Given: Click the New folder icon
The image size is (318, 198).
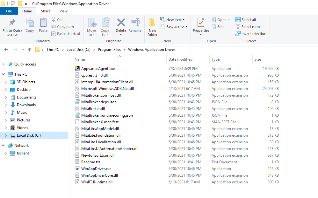Looking at the screenshot, I should [152, 23].
